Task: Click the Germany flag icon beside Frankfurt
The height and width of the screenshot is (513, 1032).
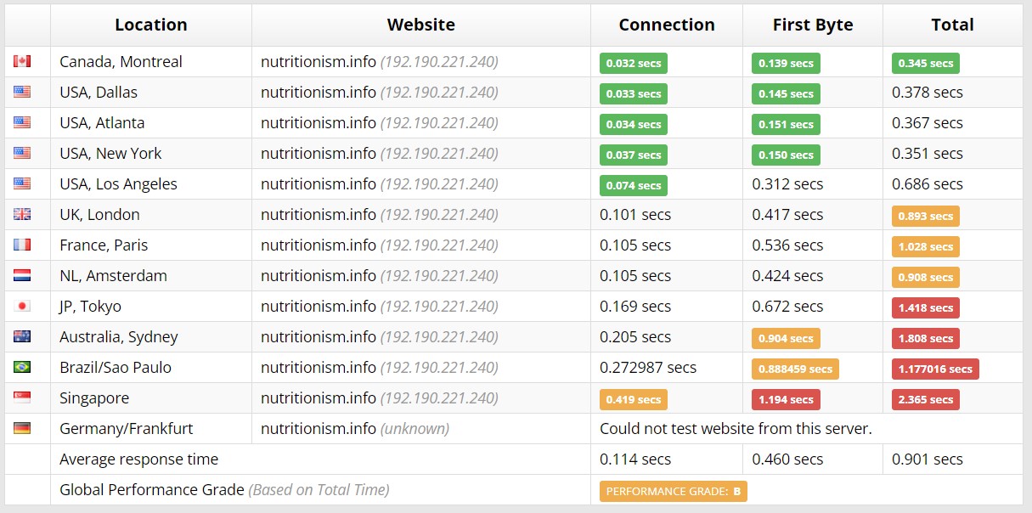Action: click(x=22, y=428)
